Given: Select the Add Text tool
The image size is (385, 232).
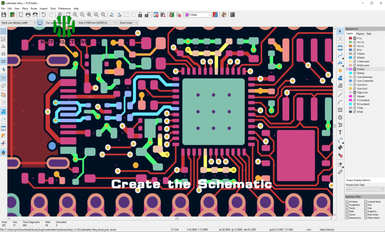Looking at the screenshot, I should tap(340, 132).
